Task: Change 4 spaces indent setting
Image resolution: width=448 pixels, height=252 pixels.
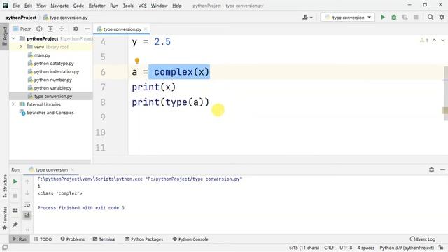Action: click(x=365, y=248)
